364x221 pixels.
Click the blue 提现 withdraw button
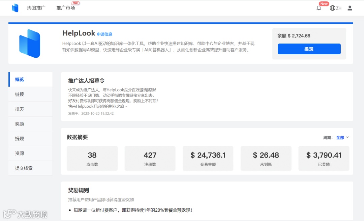(309, 49)
